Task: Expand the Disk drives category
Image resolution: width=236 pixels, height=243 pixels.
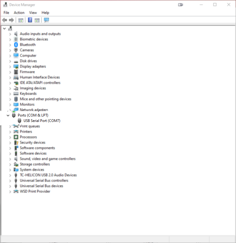Action: 10,61
